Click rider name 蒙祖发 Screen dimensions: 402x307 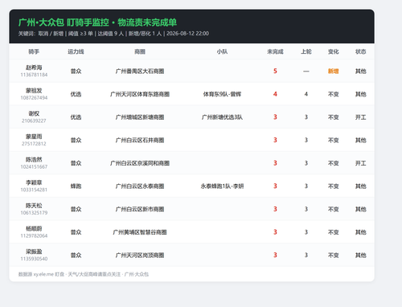[34, 91]
